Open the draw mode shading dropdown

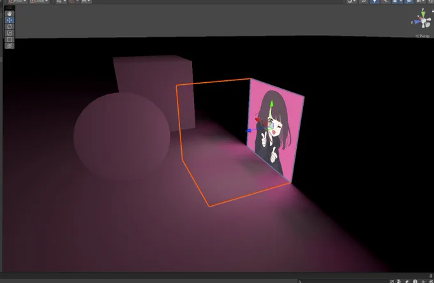352,1
